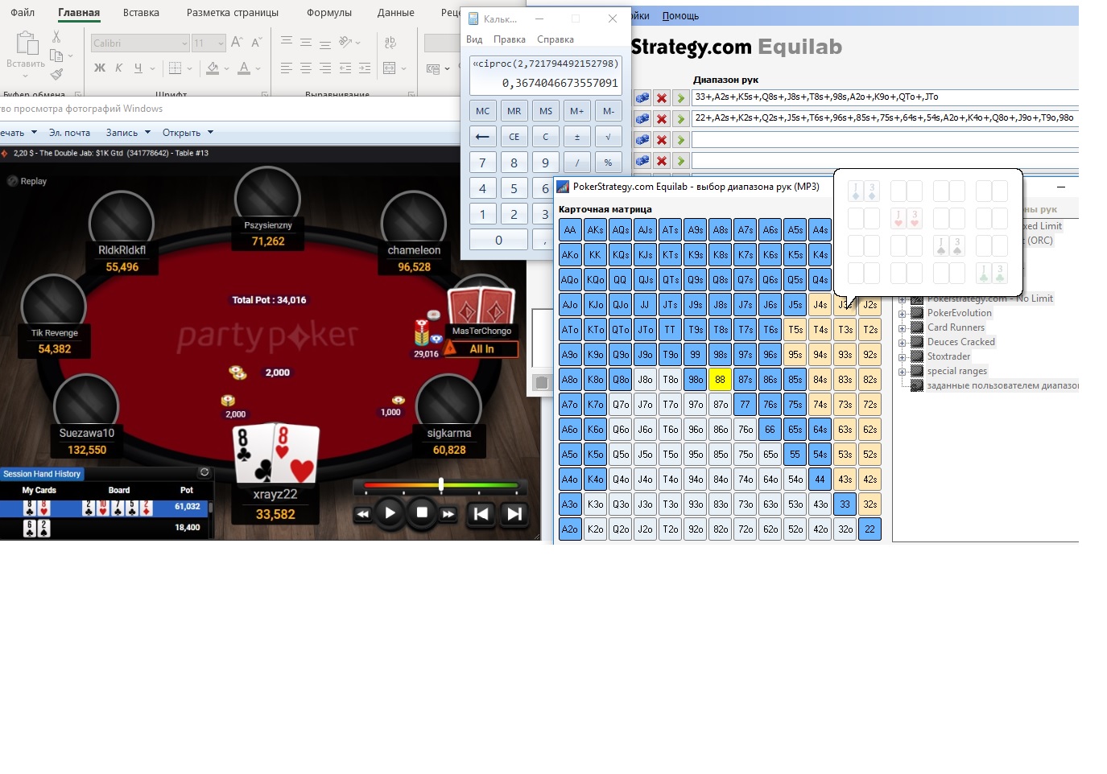Toggle the AKo cell in card matrix

570,255
